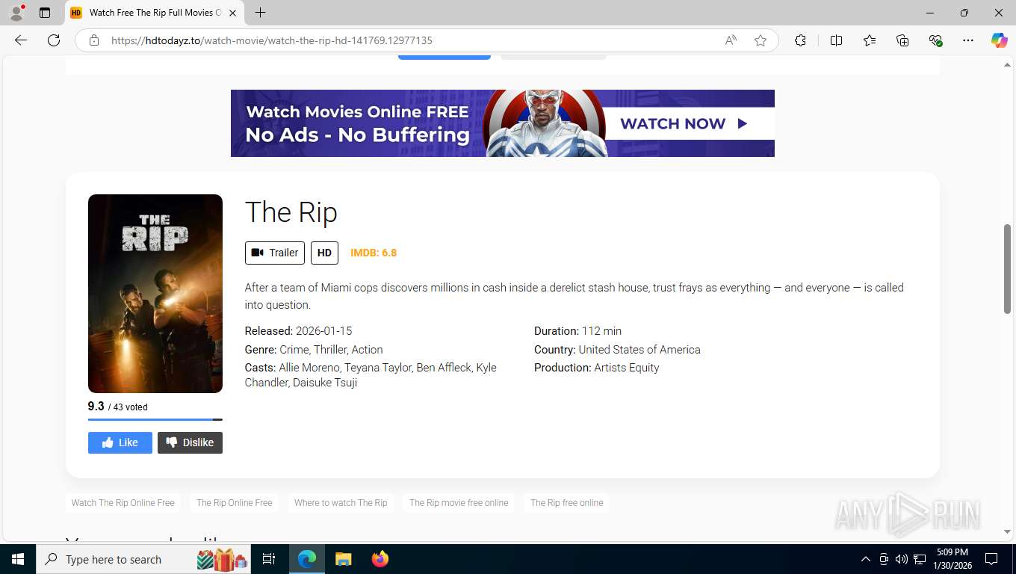Close the Watch Free The Rip tab

[x=232, y=13]
